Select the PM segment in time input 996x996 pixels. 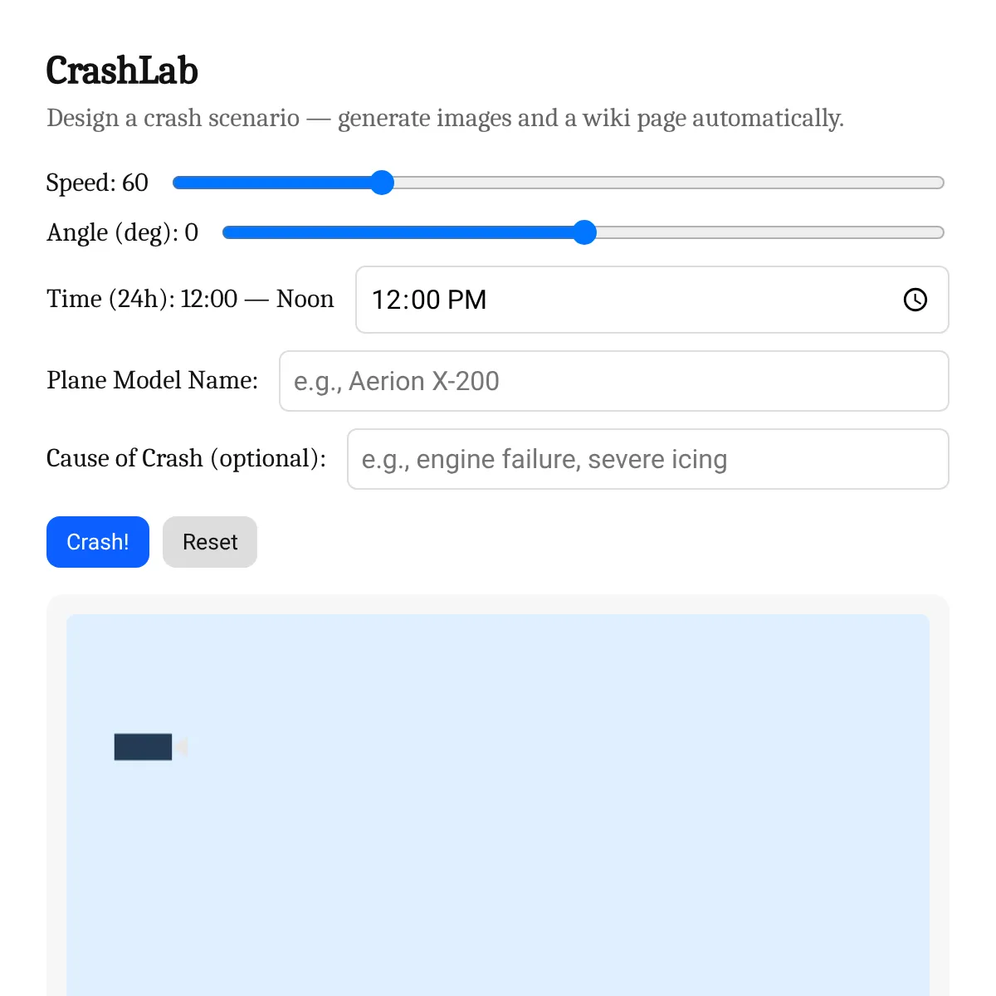point(466,300)
